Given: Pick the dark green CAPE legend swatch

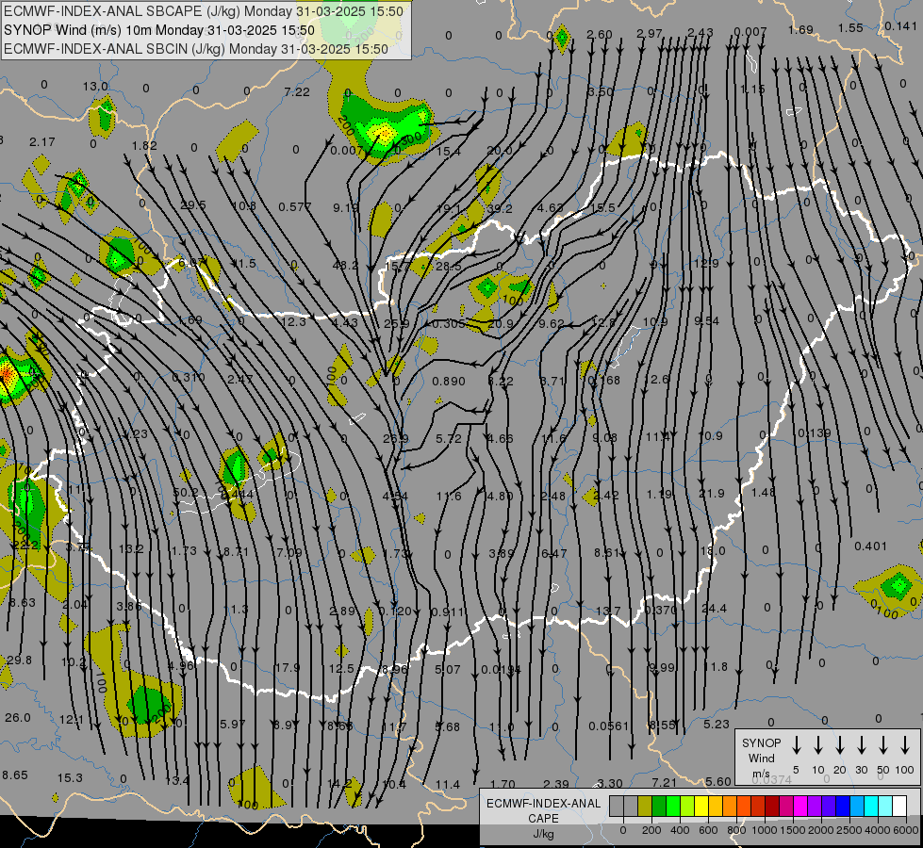Looking at the screenshot, I should click(659, 806).
